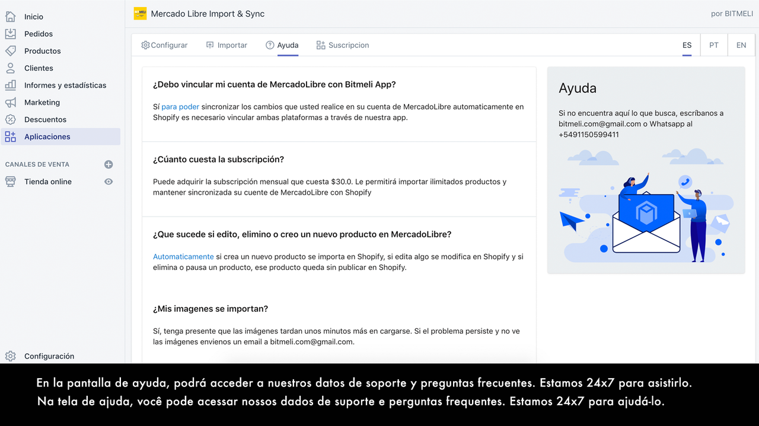Screen dimensions: 759x426
Task: Click the '¿Cúanto cuesta la subscripción?' question
Action: pos(218,159)
